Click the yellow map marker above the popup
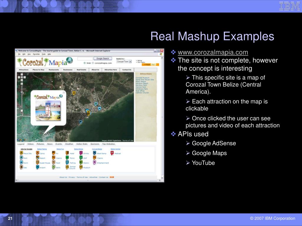Viewport: 302px width, 226px height. click(74, 93)
